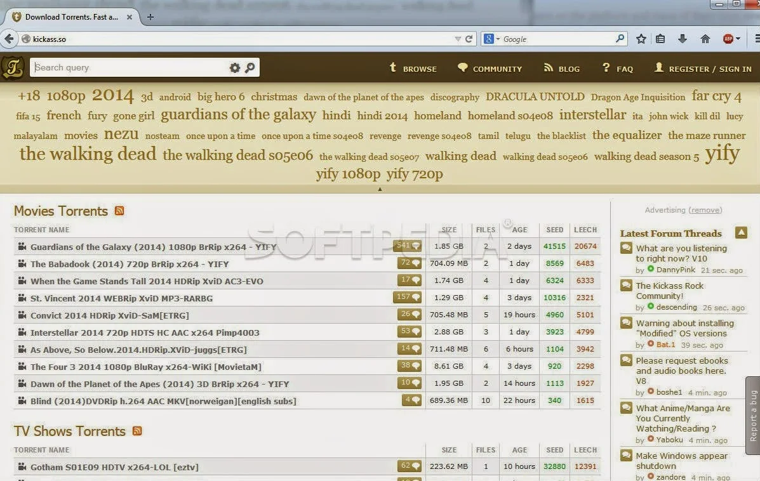Open When the Game Stands Tall torrent

tap(147, 281)
